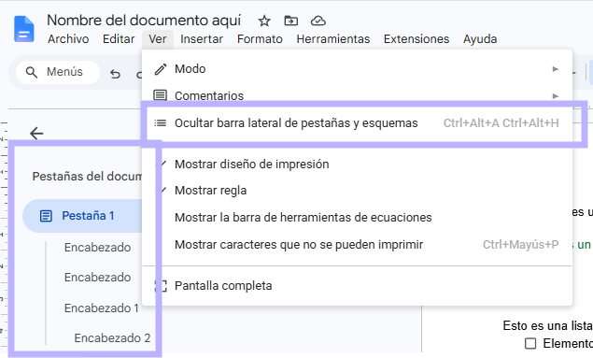Jump to Encabezado 2 in the outline

tap(112, 338)
